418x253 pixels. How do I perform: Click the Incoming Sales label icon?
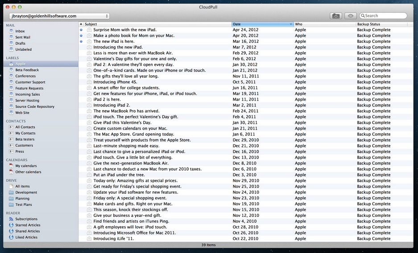pos(11,94)
